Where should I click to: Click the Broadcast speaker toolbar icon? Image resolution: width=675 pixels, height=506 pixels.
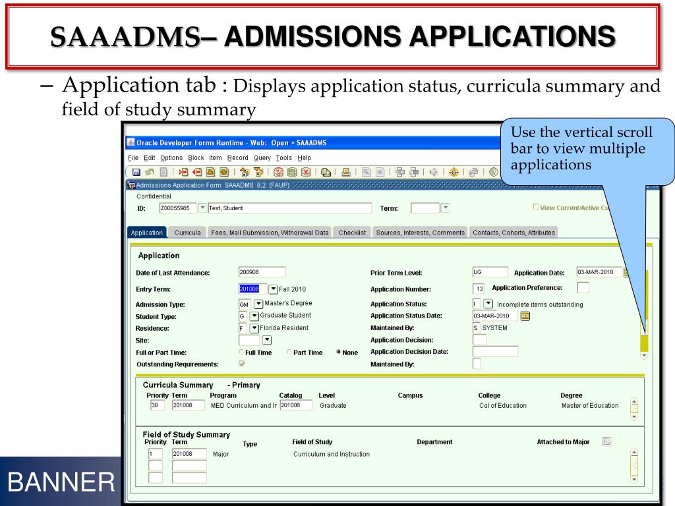434,172
